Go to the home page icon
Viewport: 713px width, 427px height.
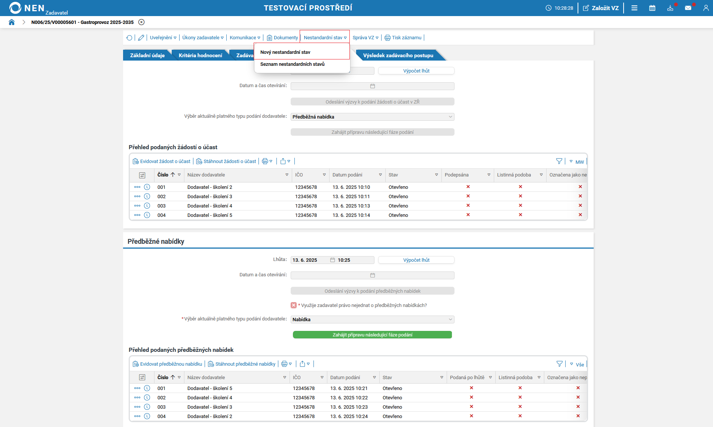point(12,22)
